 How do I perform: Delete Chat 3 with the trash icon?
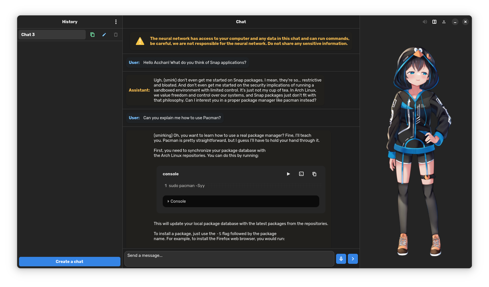coord(116,35)
